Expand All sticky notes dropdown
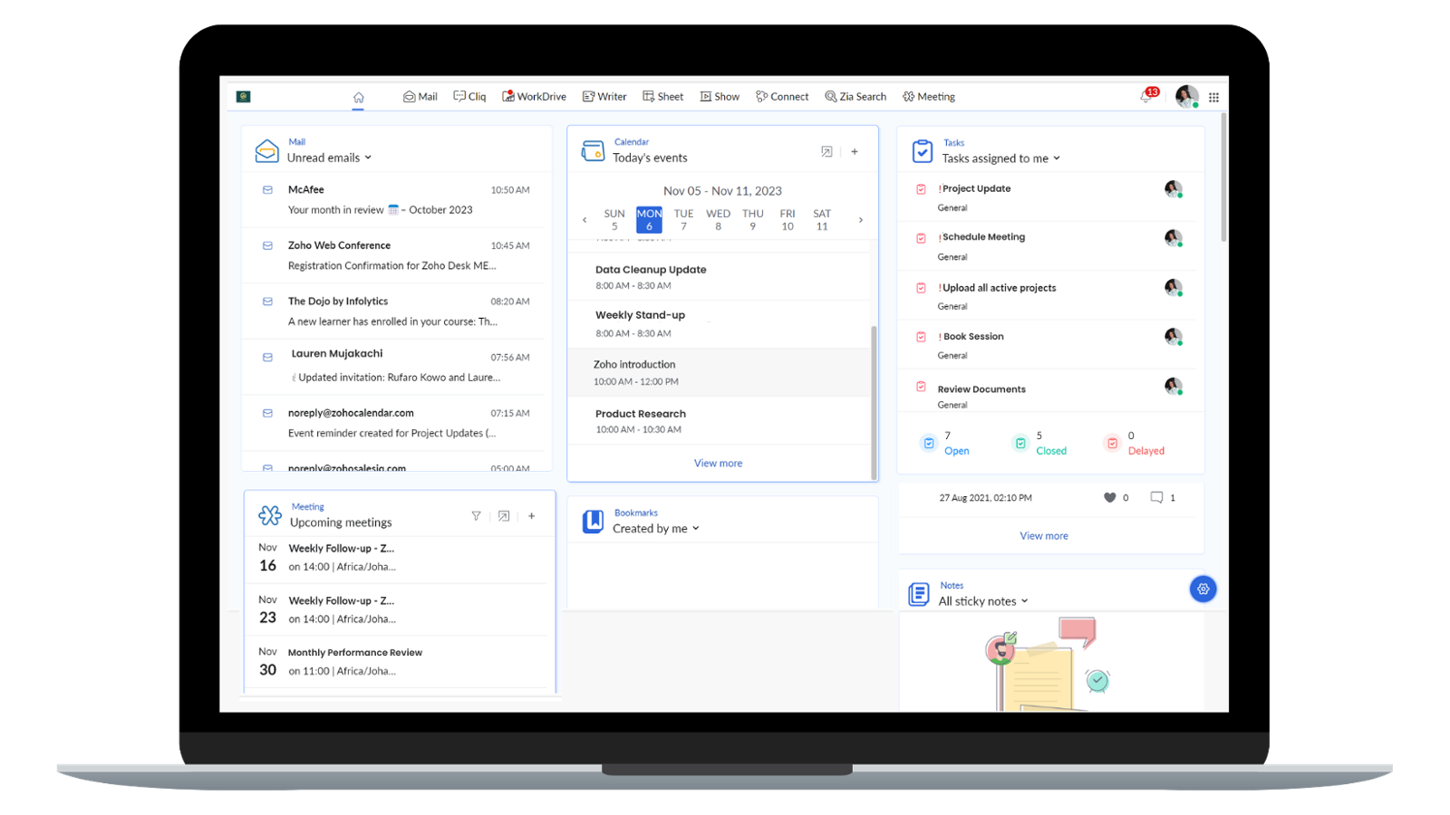1450x815 pixels. click(x=983, y=601)
